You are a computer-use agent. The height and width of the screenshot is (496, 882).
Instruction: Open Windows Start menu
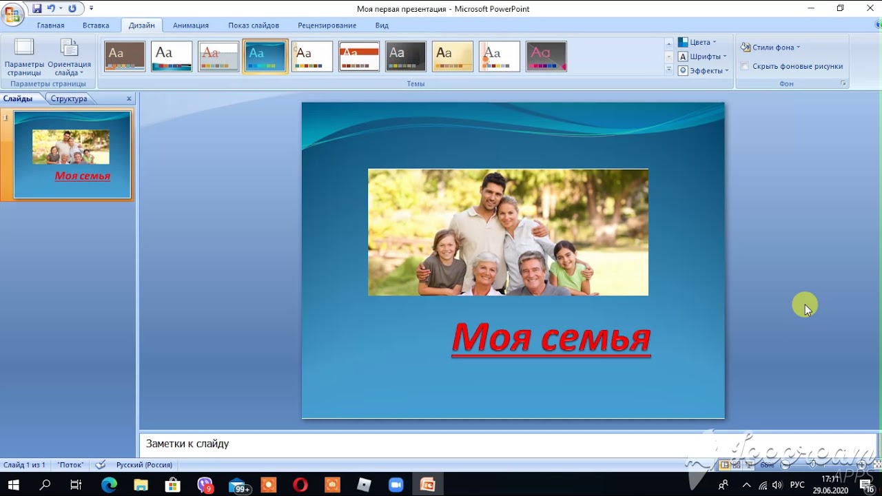click(x=14, y=485)
